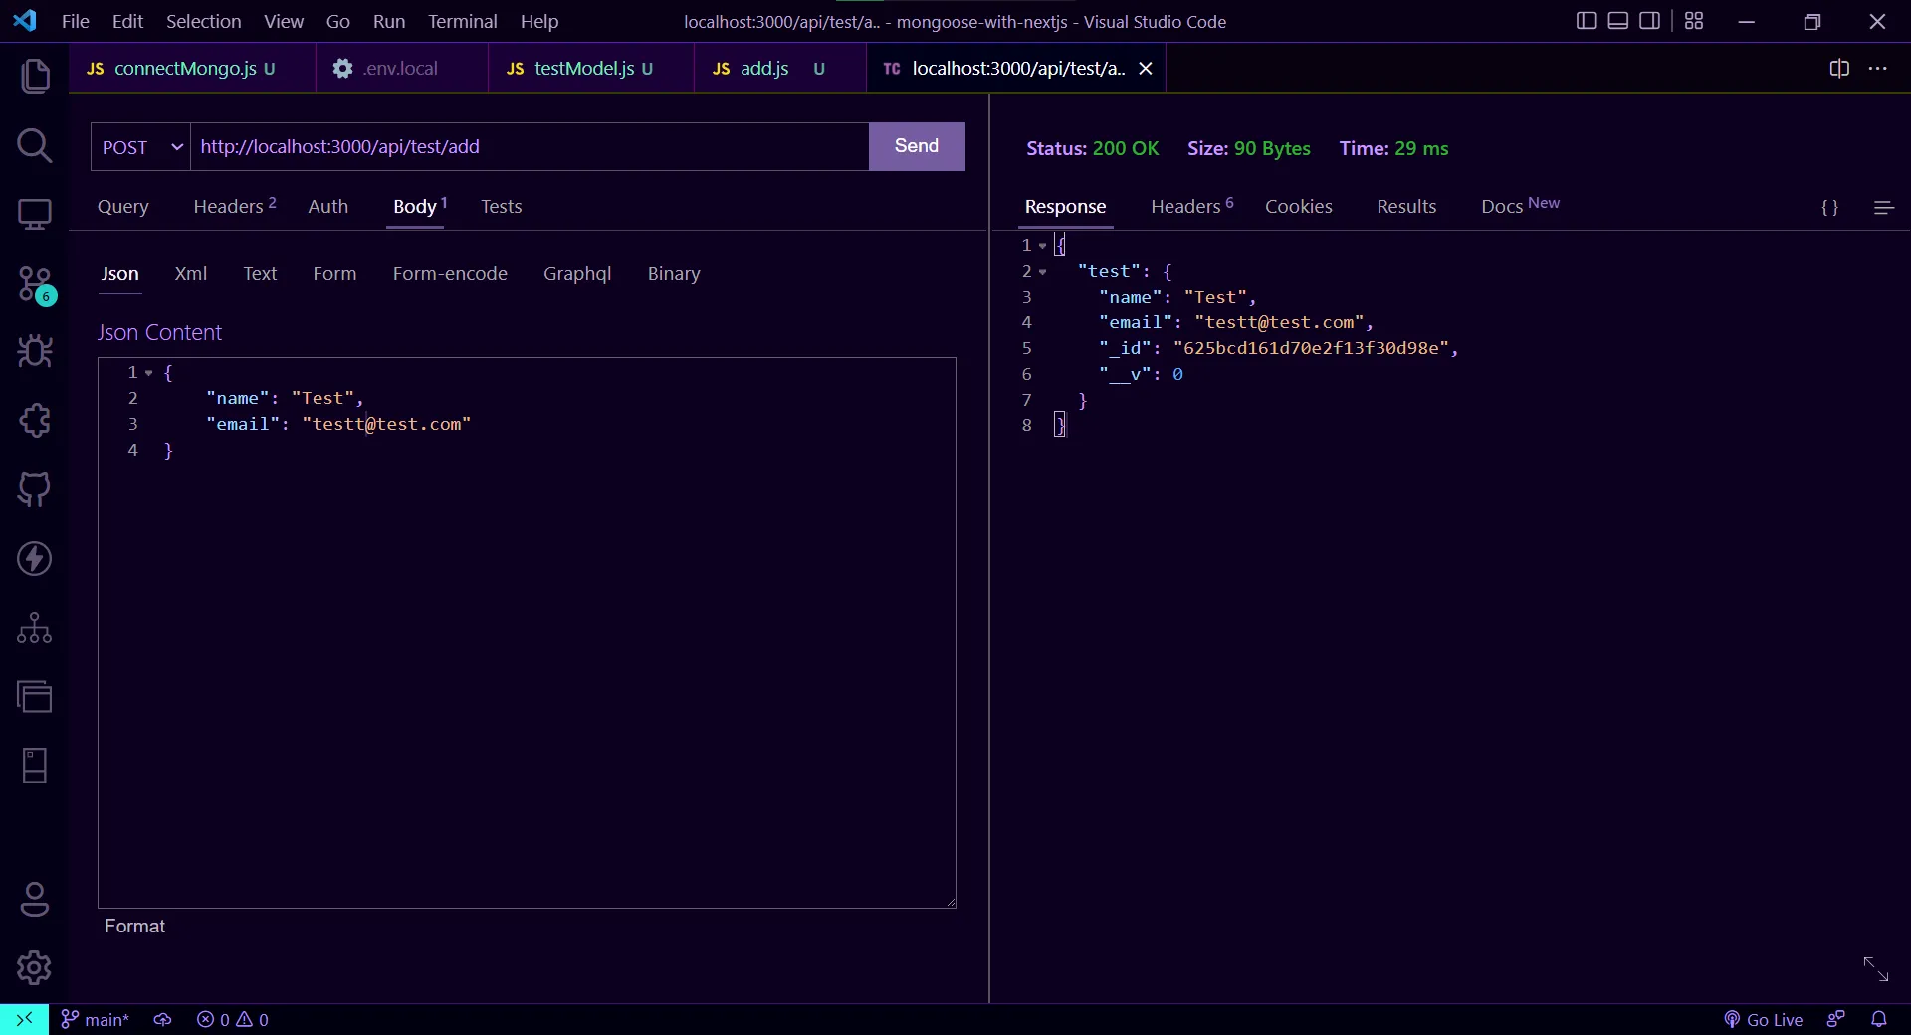Open the response panel lines menu icon
1911x1035 pixels.
tap(1883, 207)
